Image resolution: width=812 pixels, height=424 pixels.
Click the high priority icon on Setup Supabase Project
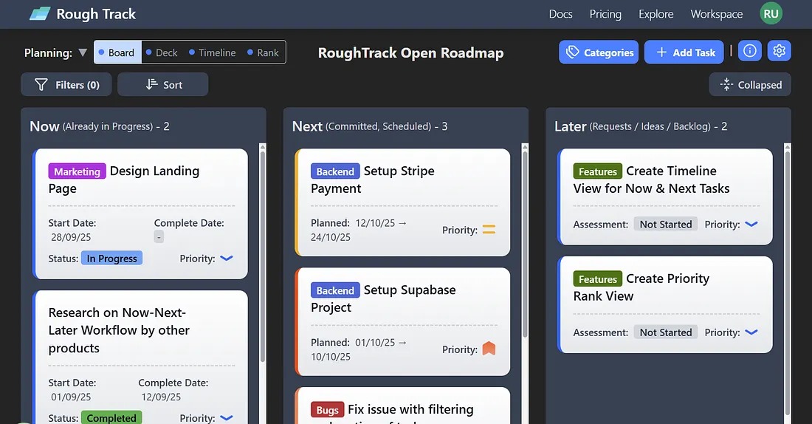coord(489,349)
